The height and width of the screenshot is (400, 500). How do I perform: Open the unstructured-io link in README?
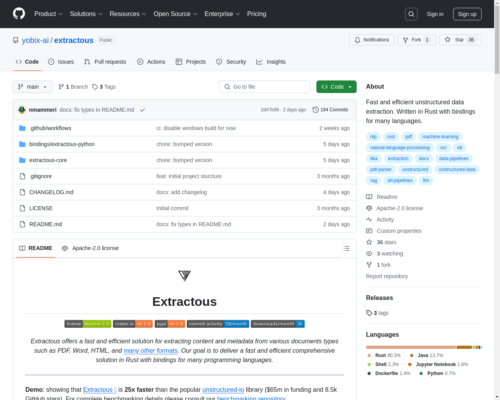click(x=223, y=390)
